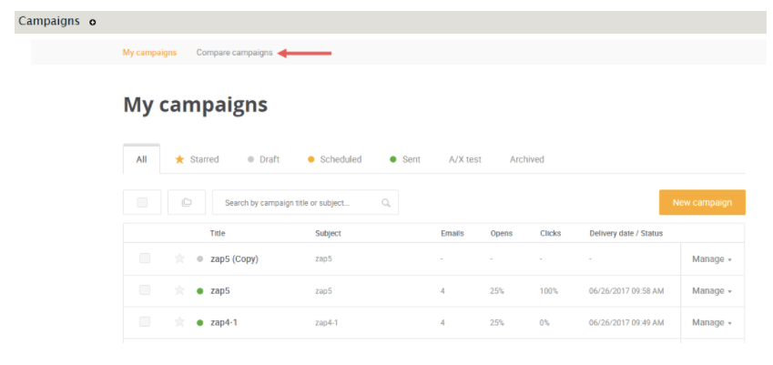Focus the campaign title search field
Viewport: 773px width, 365px height.
coord(305,202)
